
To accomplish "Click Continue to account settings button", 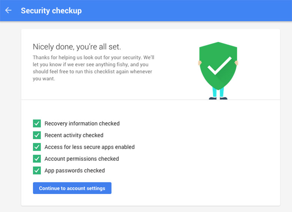I will pos(72,188).
